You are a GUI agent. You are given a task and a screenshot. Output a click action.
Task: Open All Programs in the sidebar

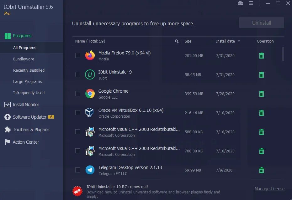click(x=31, y=48)
